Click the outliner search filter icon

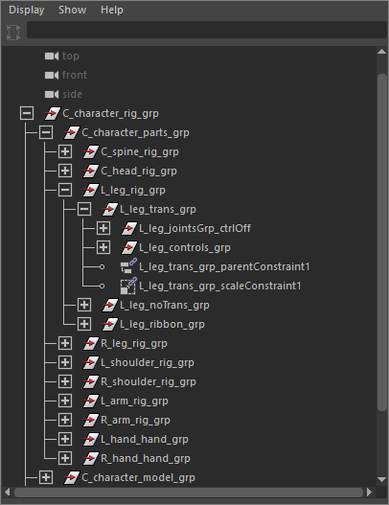pos(13,33)
